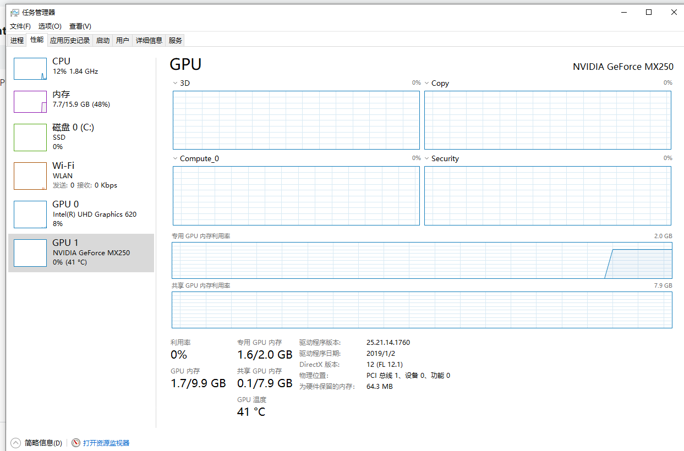Switch to the 详细信息 tab
Screen dimensions: 684x451
149,40
